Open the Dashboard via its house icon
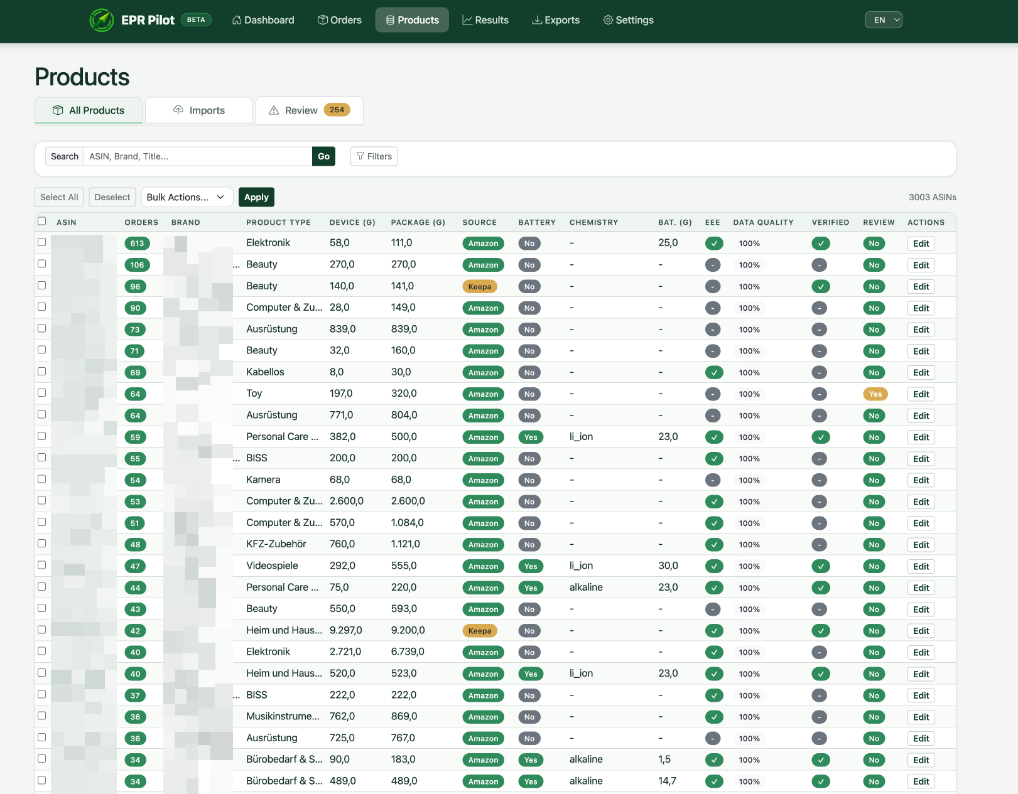 [x=236, y=19]
